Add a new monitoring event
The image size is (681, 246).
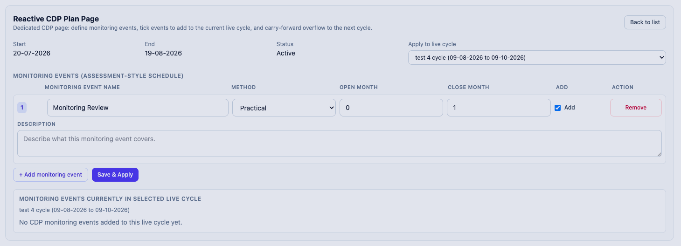[x=50, y=175]
